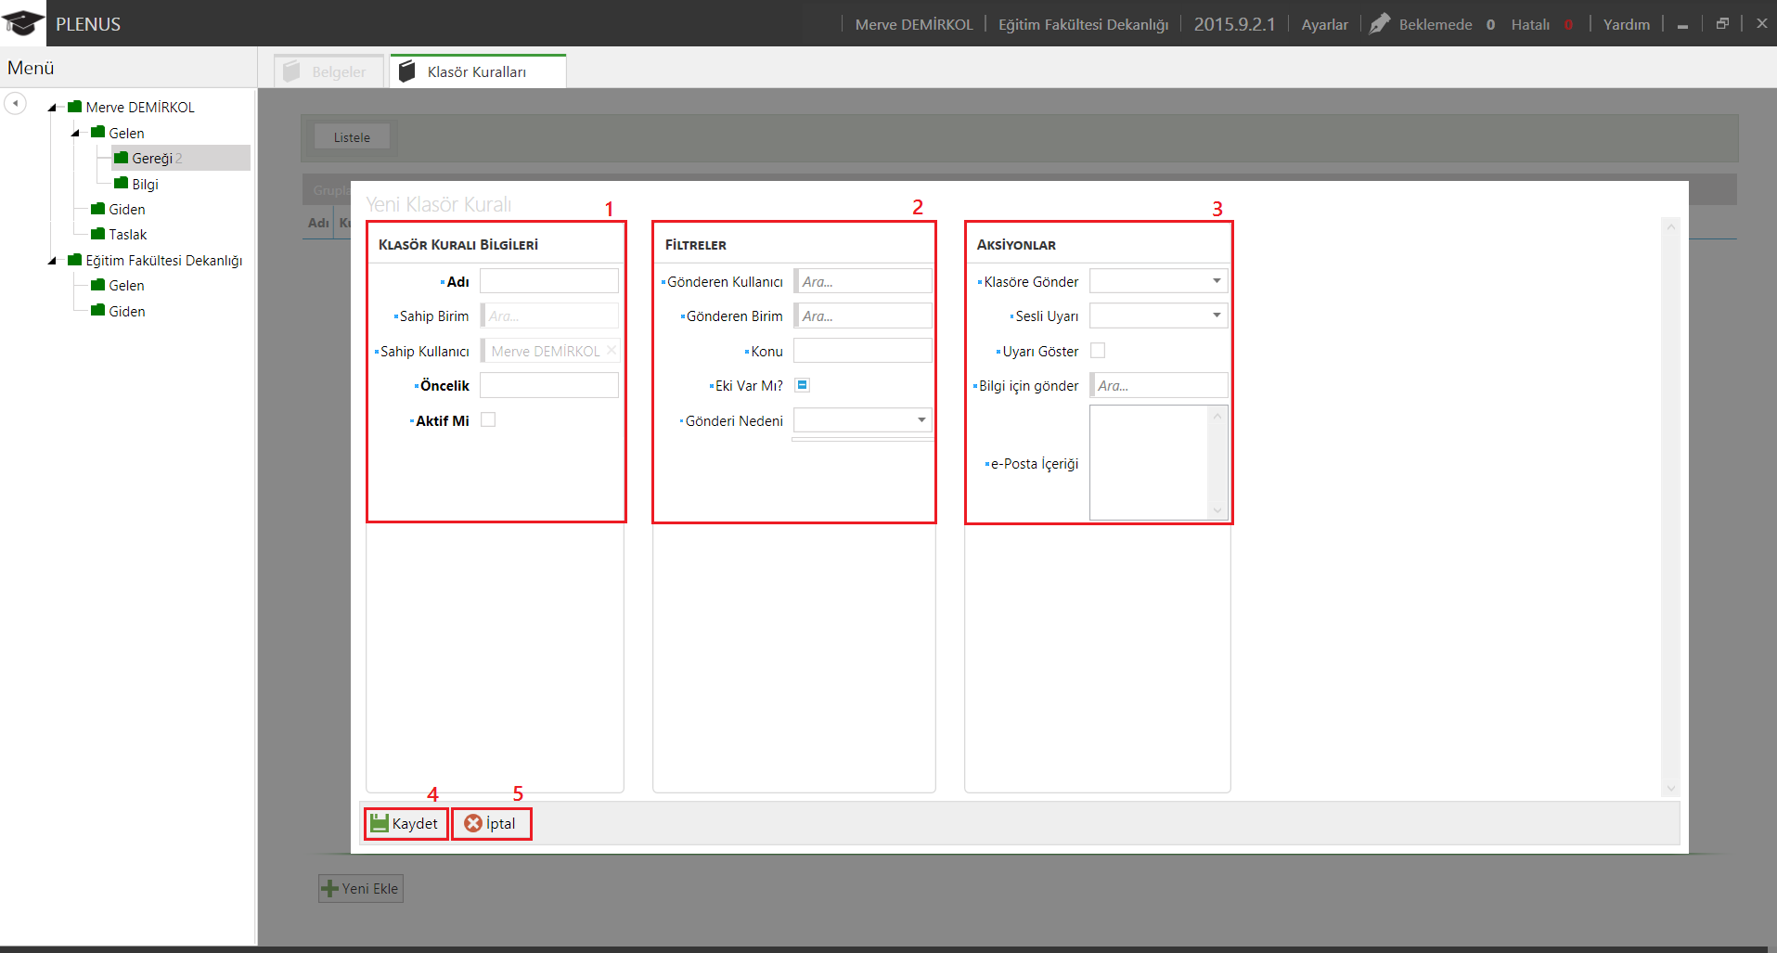Screen dimensions: 1777x953
Task: Click Merve DEMİRKOL user name in top bar
Action: [914, 24]
